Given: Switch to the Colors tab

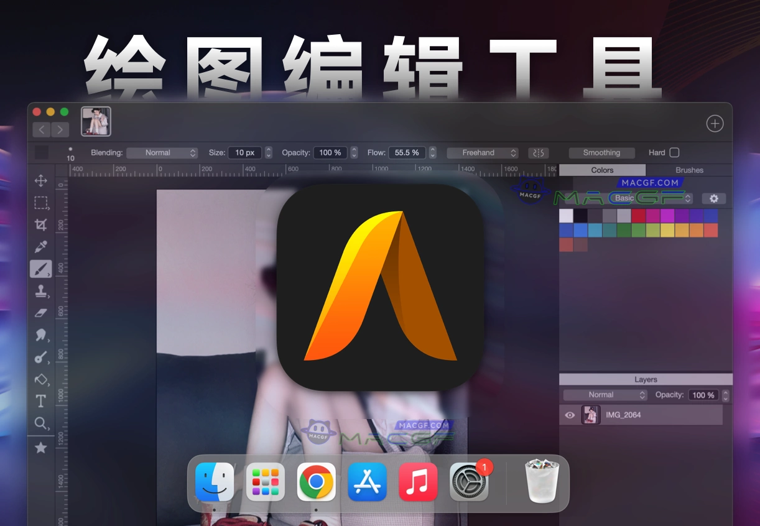Looking at the screenshot, I should pos(602,170).
